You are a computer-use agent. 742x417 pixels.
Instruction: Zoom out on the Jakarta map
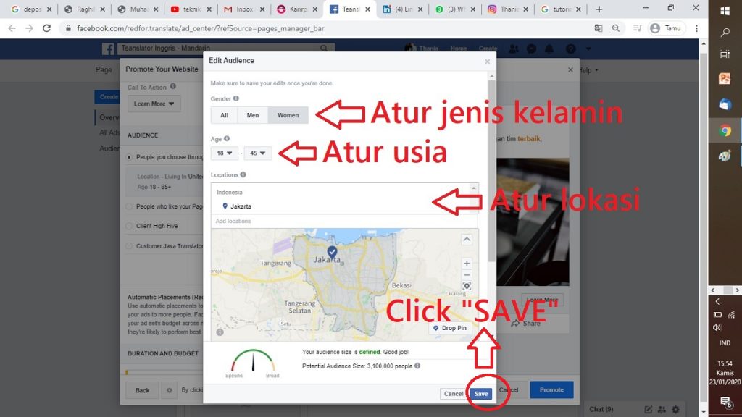click(467, 275)
